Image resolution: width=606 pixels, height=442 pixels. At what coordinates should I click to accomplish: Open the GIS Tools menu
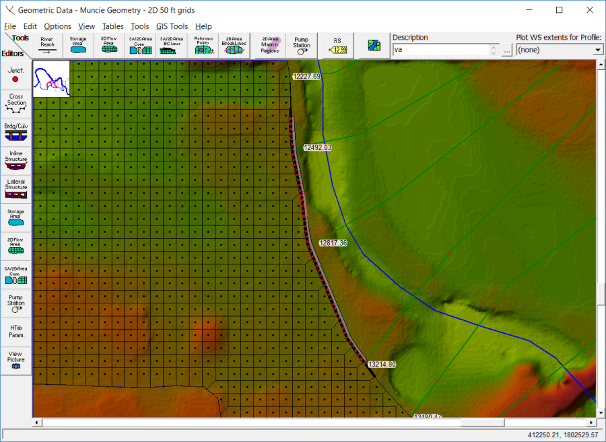click(171, 26)
